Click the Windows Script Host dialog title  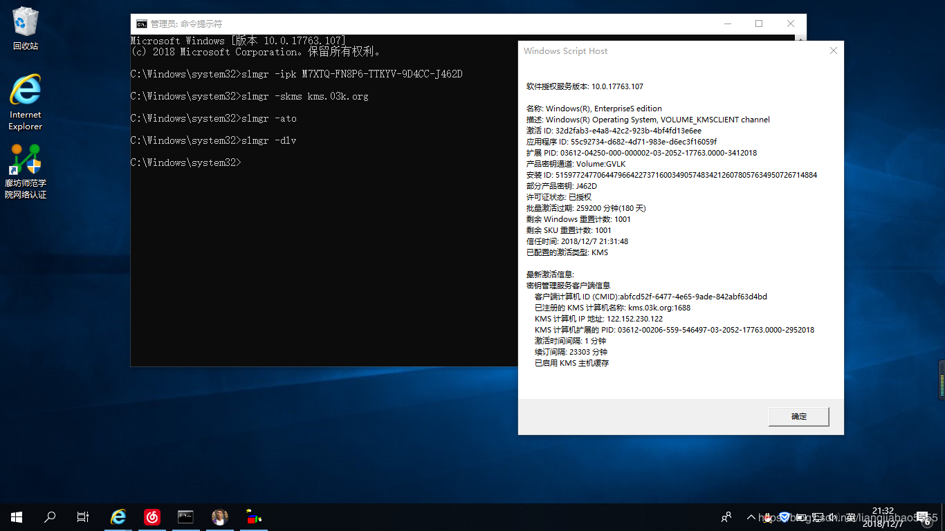(566, 51)
